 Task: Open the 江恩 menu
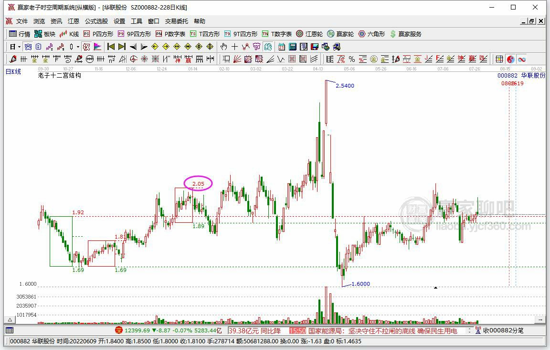click(74, 21)
